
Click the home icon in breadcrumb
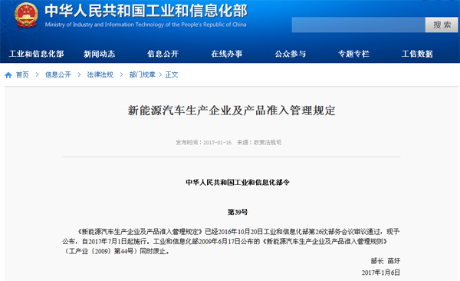tap(8, 75)
